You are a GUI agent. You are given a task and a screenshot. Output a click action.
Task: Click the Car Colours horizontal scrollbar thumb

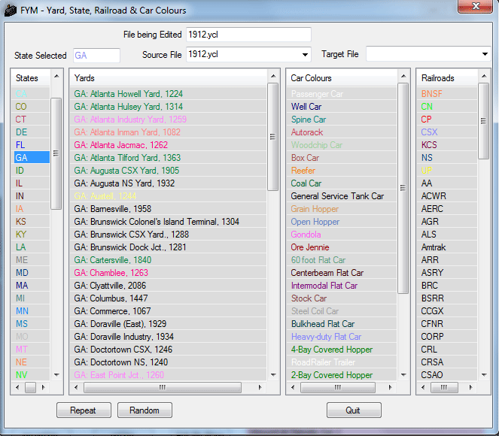(338, 387)
